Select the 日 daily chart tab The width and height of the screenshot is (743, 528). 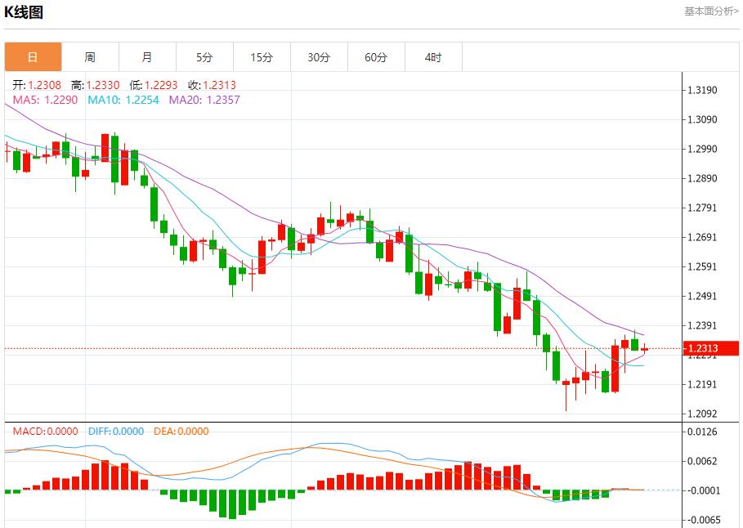click(x=33, y=57)
